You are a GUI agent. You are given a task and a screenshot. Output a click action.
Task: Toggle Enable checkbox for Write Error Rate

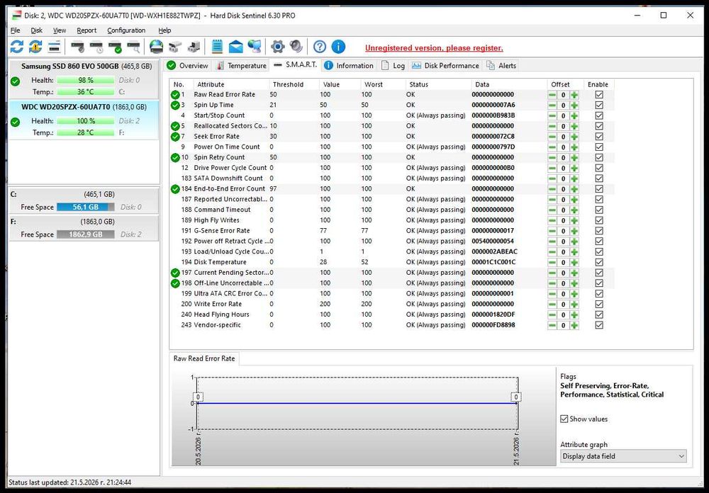599,304
